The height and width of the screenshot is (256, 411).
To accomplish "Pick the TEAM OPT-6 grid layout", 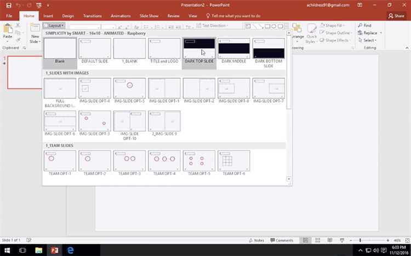I will (234, 161).
